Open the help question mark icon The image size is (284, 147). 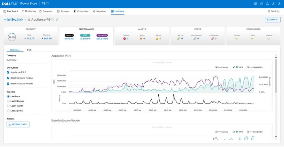click(279, 4)
